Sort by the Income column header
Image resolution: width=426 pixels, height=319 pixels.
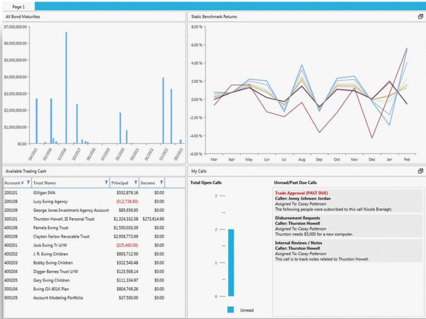coord(147,183)
